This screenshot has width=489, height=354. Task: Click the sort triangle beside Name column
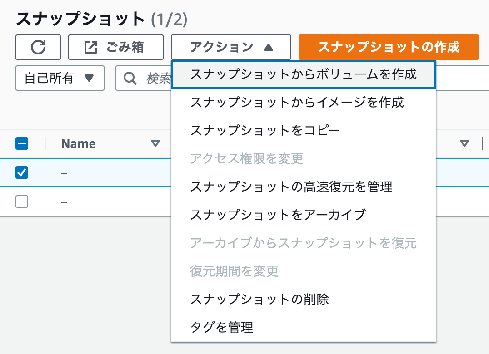coord(155,143)
